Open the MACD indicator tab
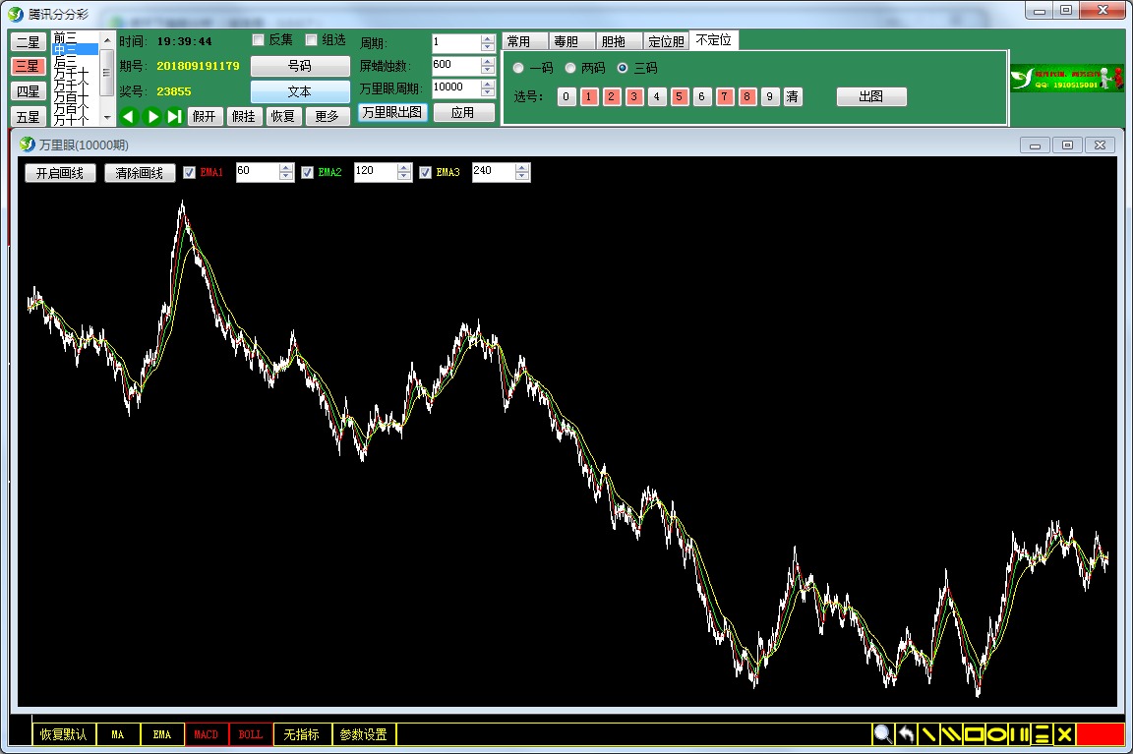1133x754 pixels. (207, 734)
